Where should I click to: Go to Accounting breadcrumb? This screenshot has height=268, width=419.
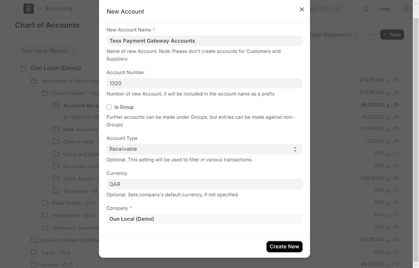59,9
